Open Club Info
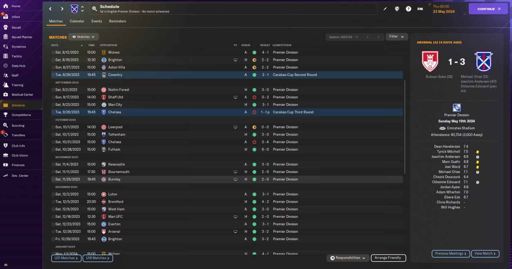The width and height of the screenshot is (512, 269). (x=18, y=146)
